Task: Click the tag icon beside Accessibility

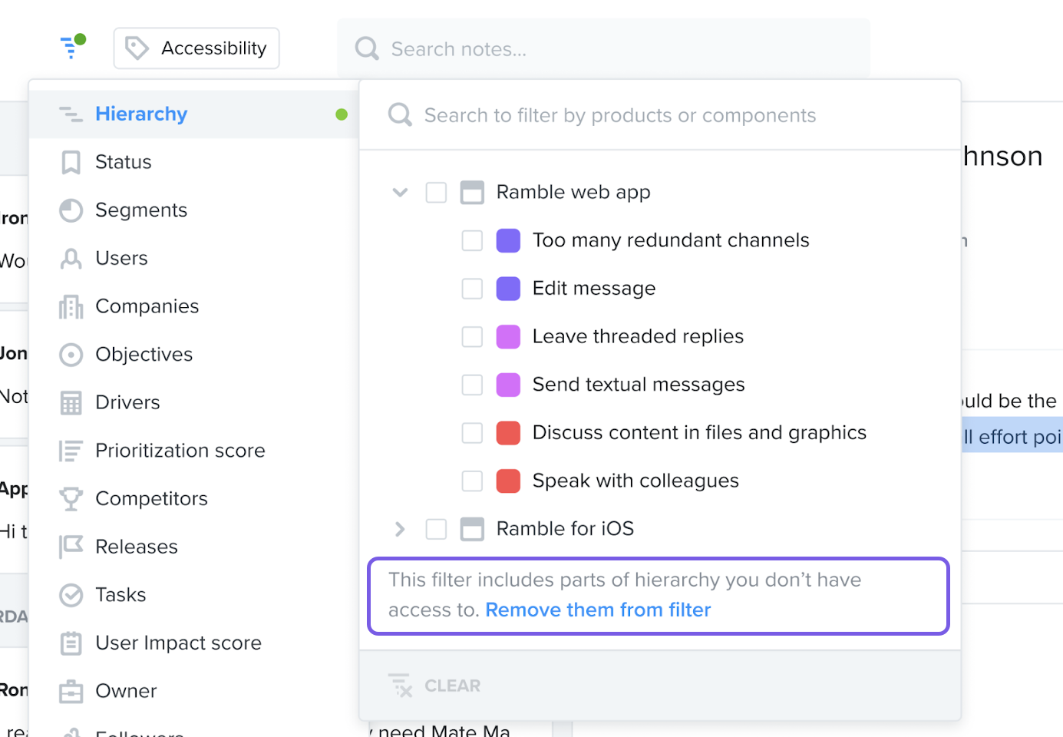Action: coord(137,48)
